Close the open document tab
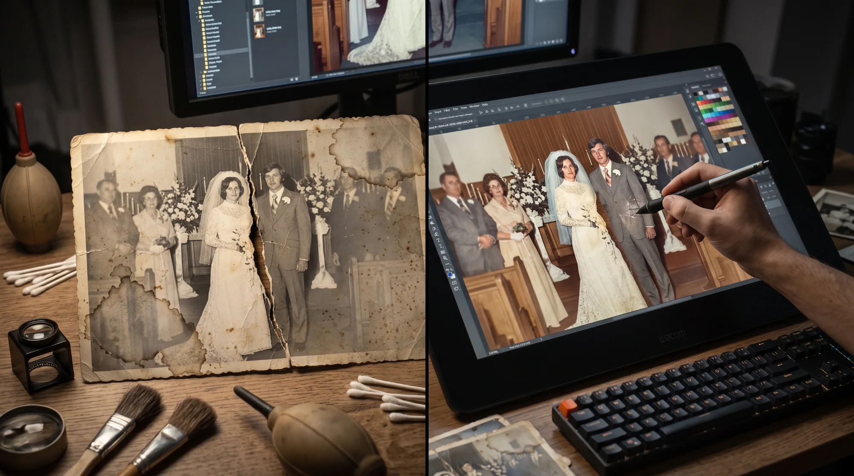The image size is (854, 476). click(x=475, y=120)
